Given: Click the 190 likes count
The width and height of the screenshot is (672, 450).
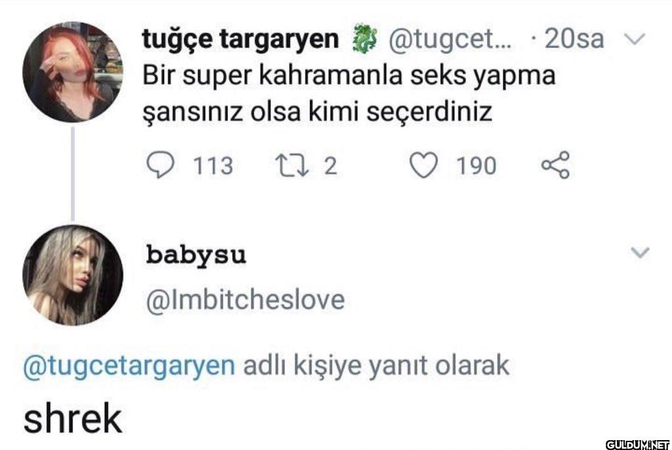Looking at the screenshot, I should coord(476,166).
